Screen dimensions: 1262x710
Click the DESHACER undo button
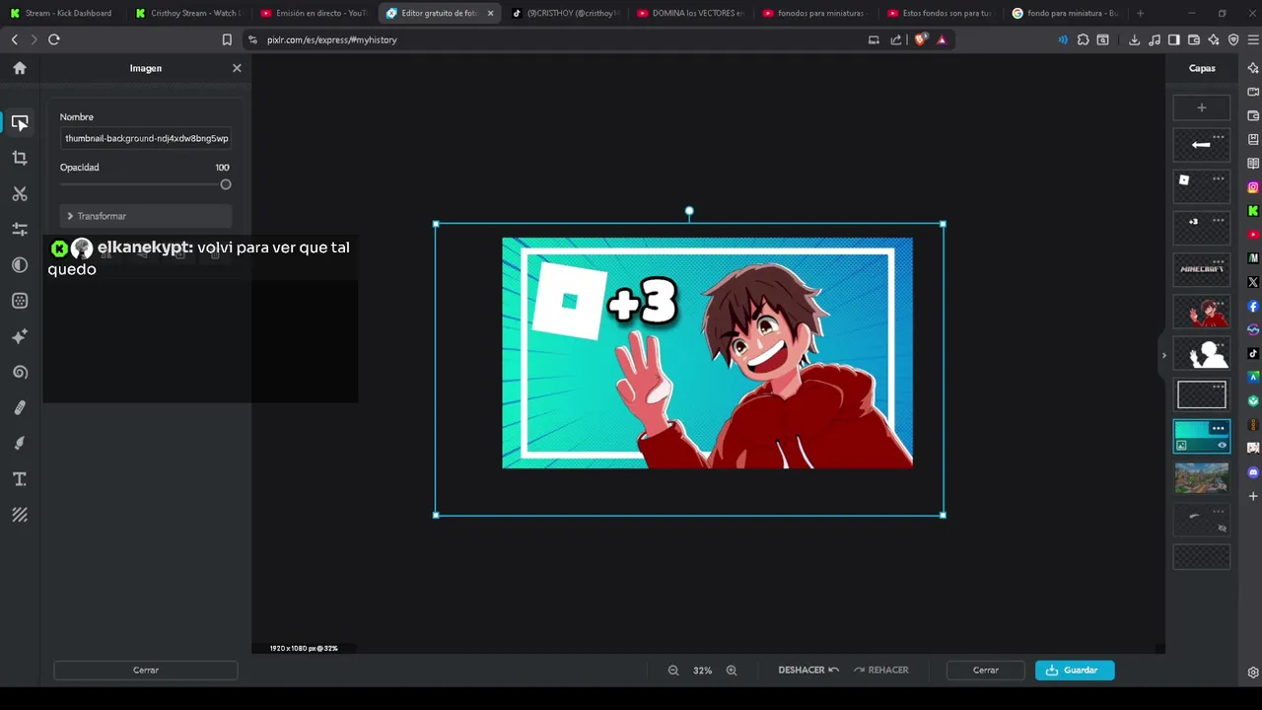click(x=808, y=671)
